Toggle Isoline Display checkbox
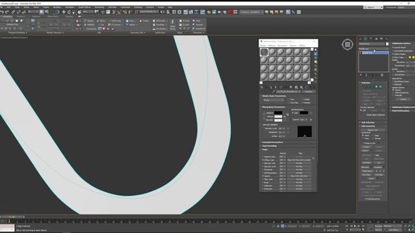This screenshot has height=233, width=415. (x=393, y=54)
